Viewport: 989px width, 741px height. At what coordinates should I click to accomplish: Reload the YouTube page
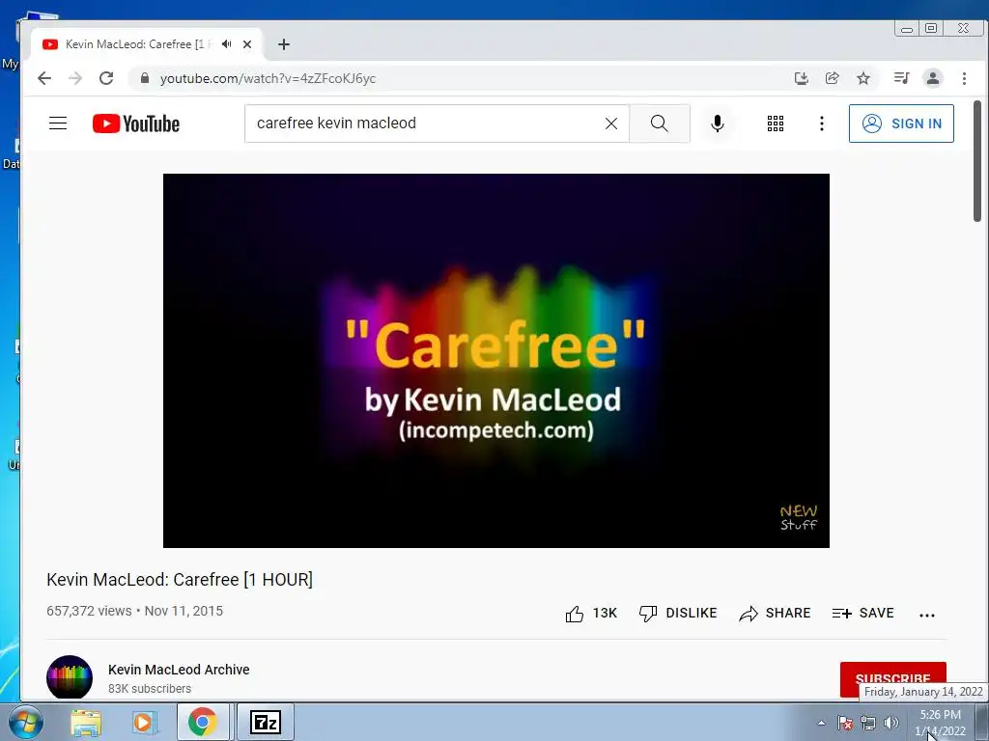106,78
